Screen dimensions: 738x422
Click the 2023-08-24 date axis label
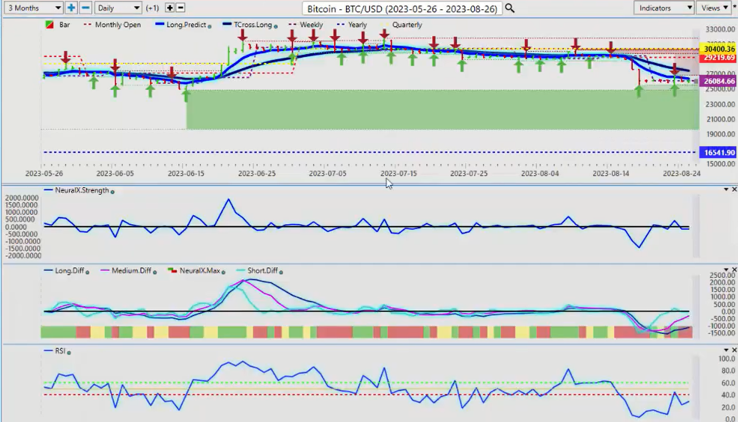[x=682, y=174]
